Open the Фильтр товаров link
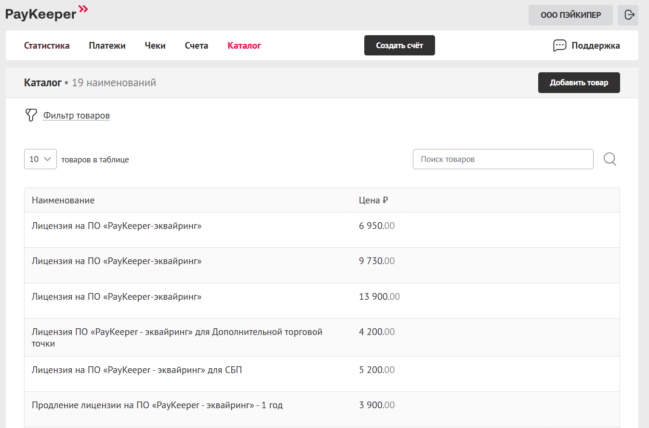 [77, 116]
